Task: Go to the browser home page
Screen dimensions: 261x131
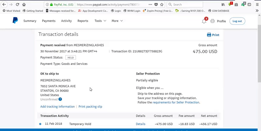Action: pyautogui.click(x=24, y=5)
